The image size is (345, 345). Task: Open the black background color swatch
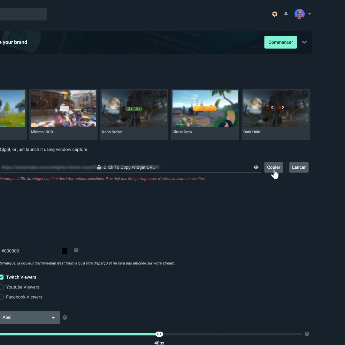tap(65, 251)
